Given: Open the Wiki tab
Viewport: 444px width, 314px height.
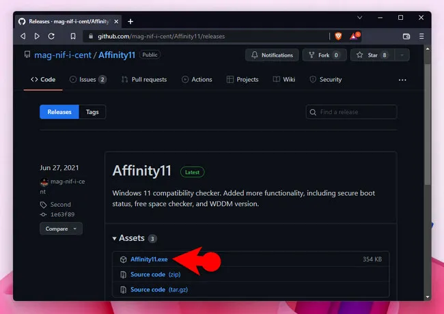Looking at the screenshot, I should [x=283, y=79].
